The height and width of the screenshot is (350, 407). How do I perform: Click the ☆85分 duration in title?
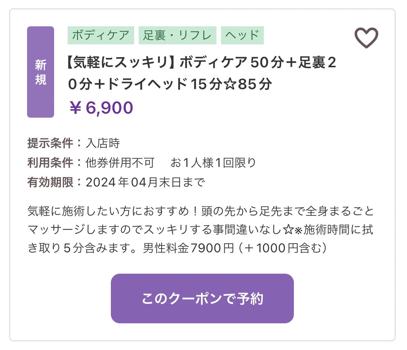(x=248, y=84)
